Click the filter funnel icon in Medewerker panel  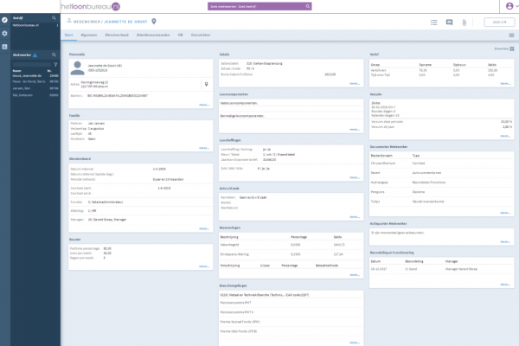pos(57,63)
